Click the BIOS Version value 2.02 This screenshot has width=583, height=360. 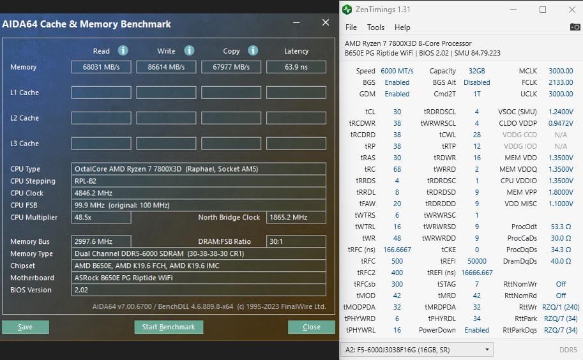click(x=199, y=290)
